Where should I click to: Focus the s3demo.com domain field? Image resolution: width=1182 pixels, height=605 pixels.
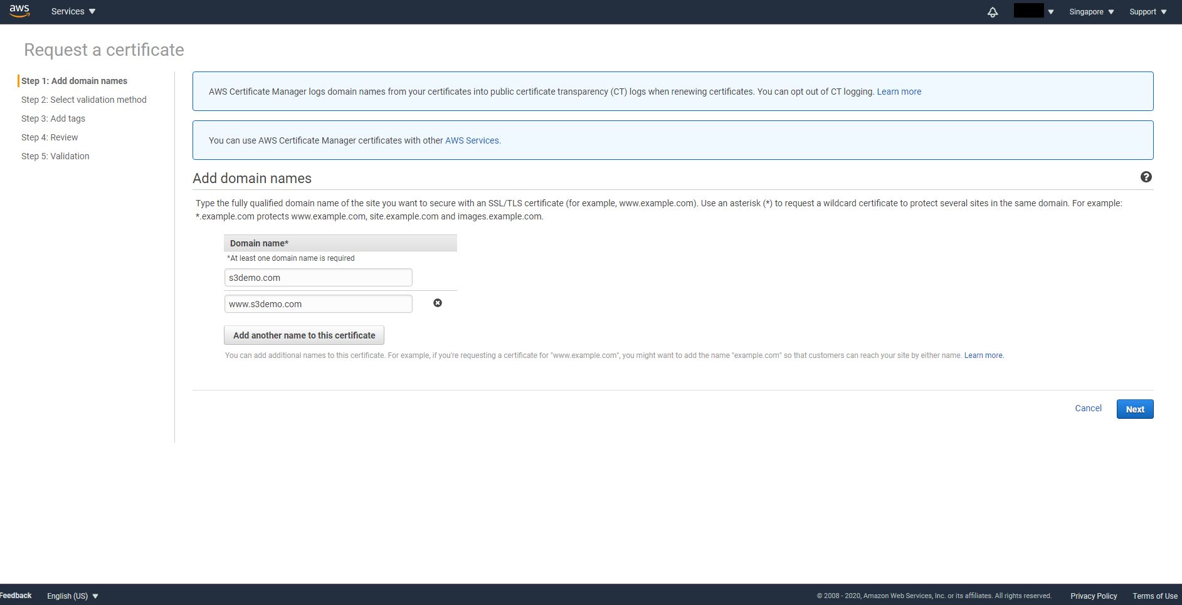point(318,278)
